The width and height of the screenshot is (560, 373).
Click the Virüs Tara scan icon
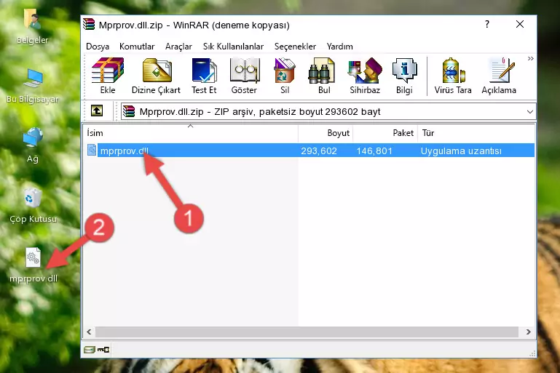453,76
